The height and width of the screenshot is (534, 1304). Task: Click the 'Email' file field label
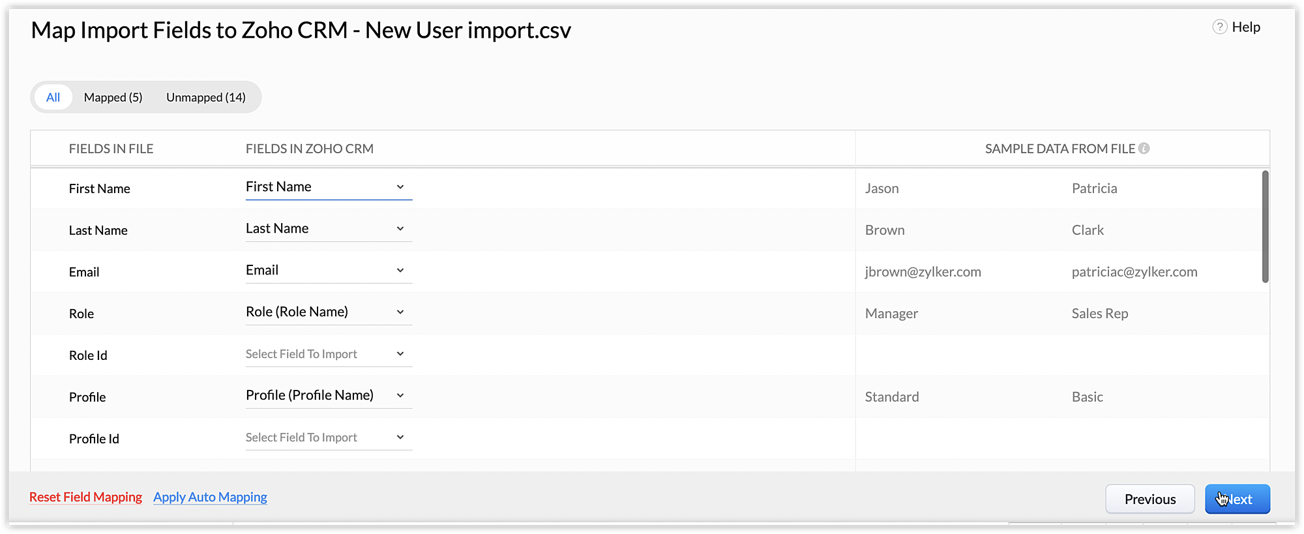tap(84, 272)
